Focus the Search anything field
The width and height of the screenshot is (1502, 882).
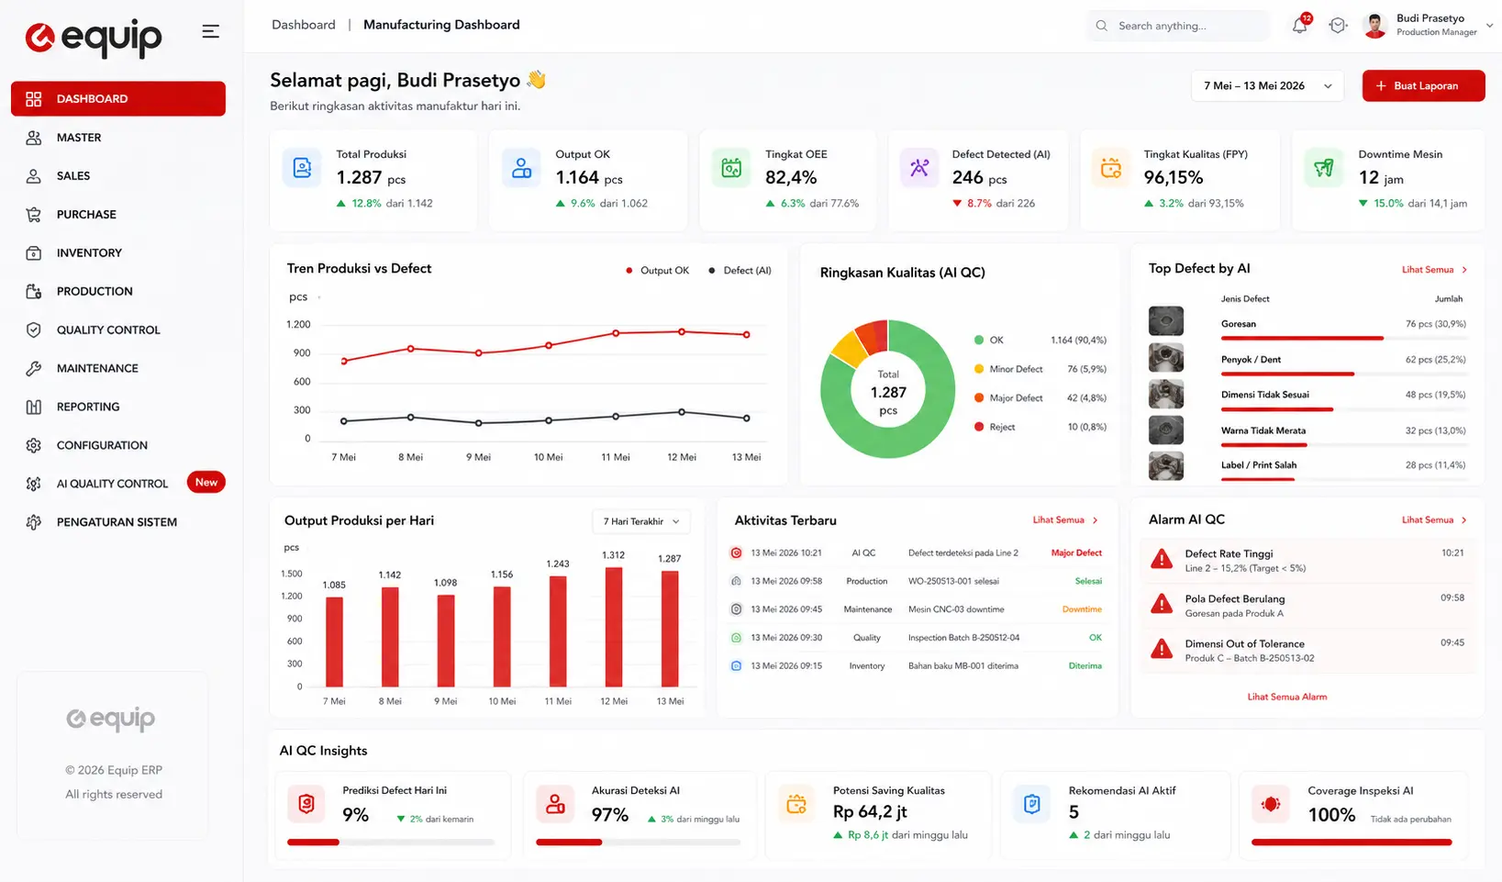1177,26
